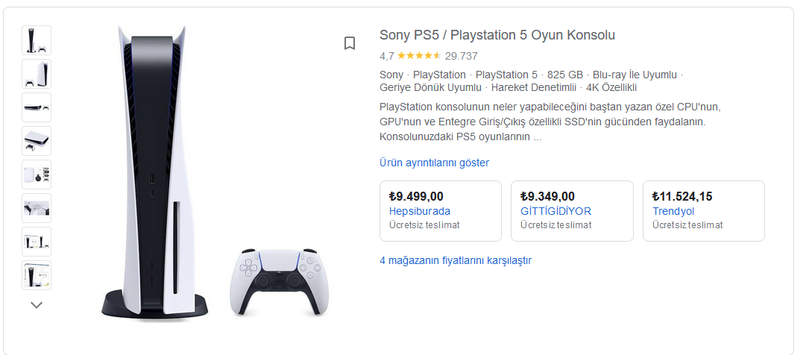Save product with the bookmark icon
Image resolution: width=806 pixels, height=355 pixels.
[x=350, y=43]
